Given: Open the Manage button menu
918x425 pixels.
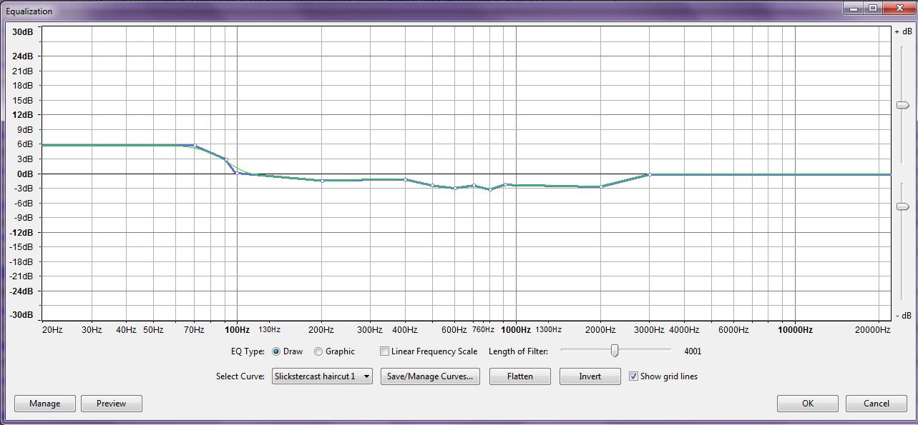Looking at the screenshot, I should 44,404.
